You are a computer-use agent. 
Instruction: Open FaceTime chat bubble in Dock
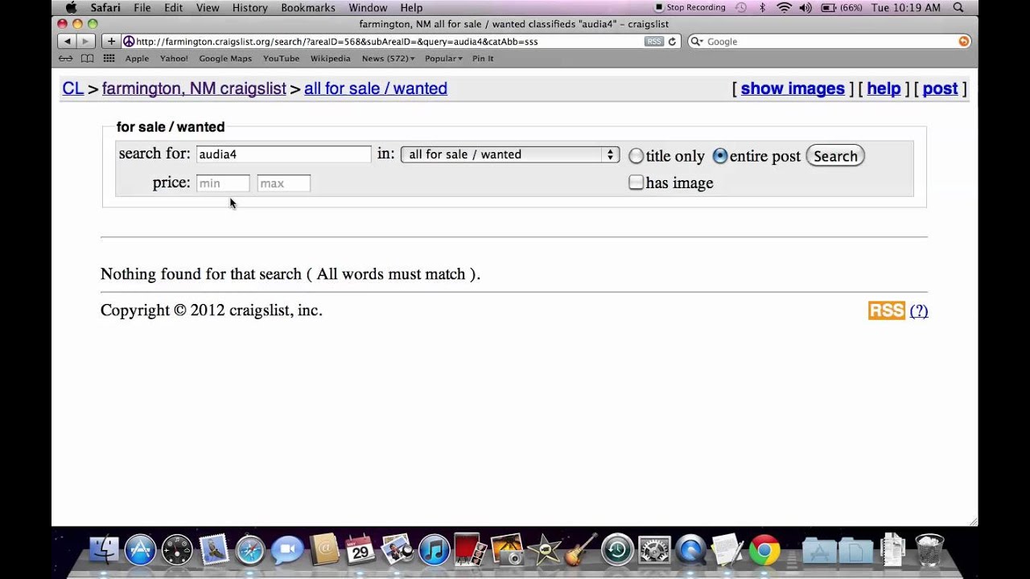tap(287, 550)
